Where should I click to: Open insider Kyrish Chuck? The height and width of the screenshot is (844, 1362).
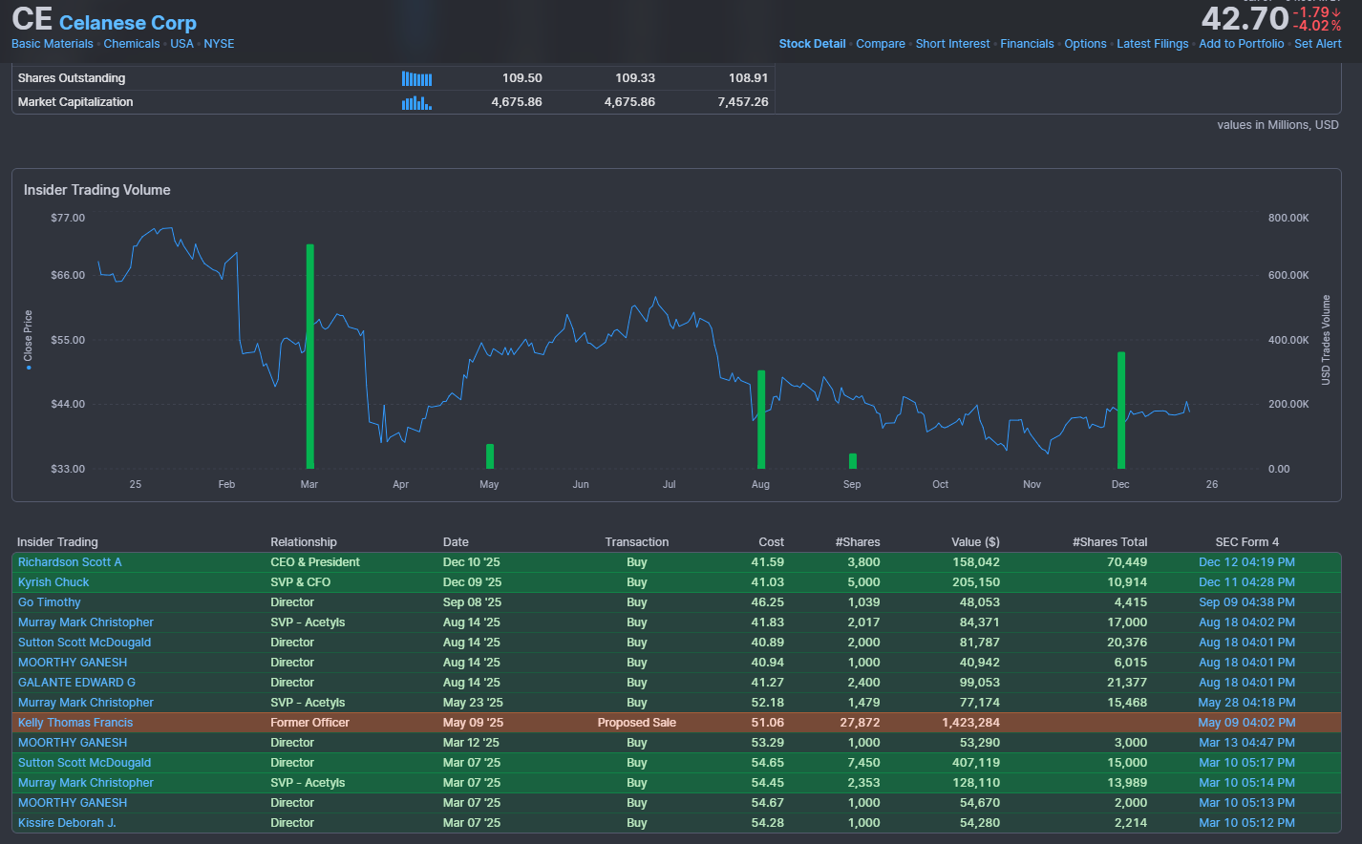pyautogui.click(x=53, y=582)
